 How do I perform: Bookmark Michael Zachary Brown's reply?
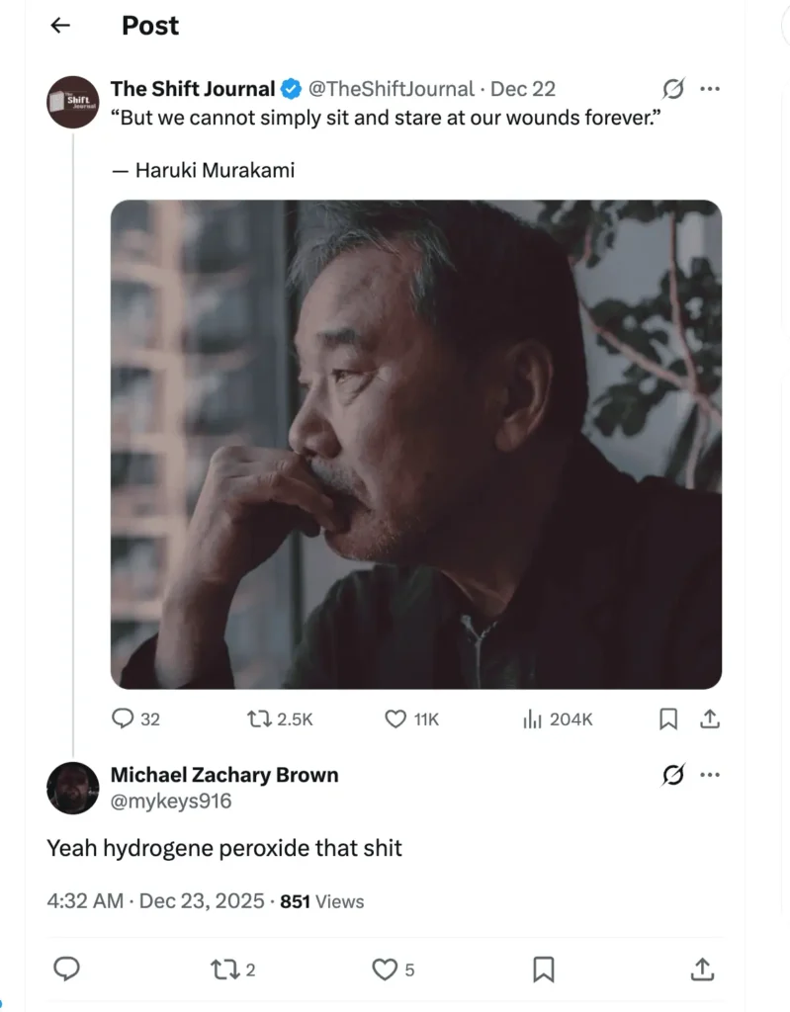542,970
